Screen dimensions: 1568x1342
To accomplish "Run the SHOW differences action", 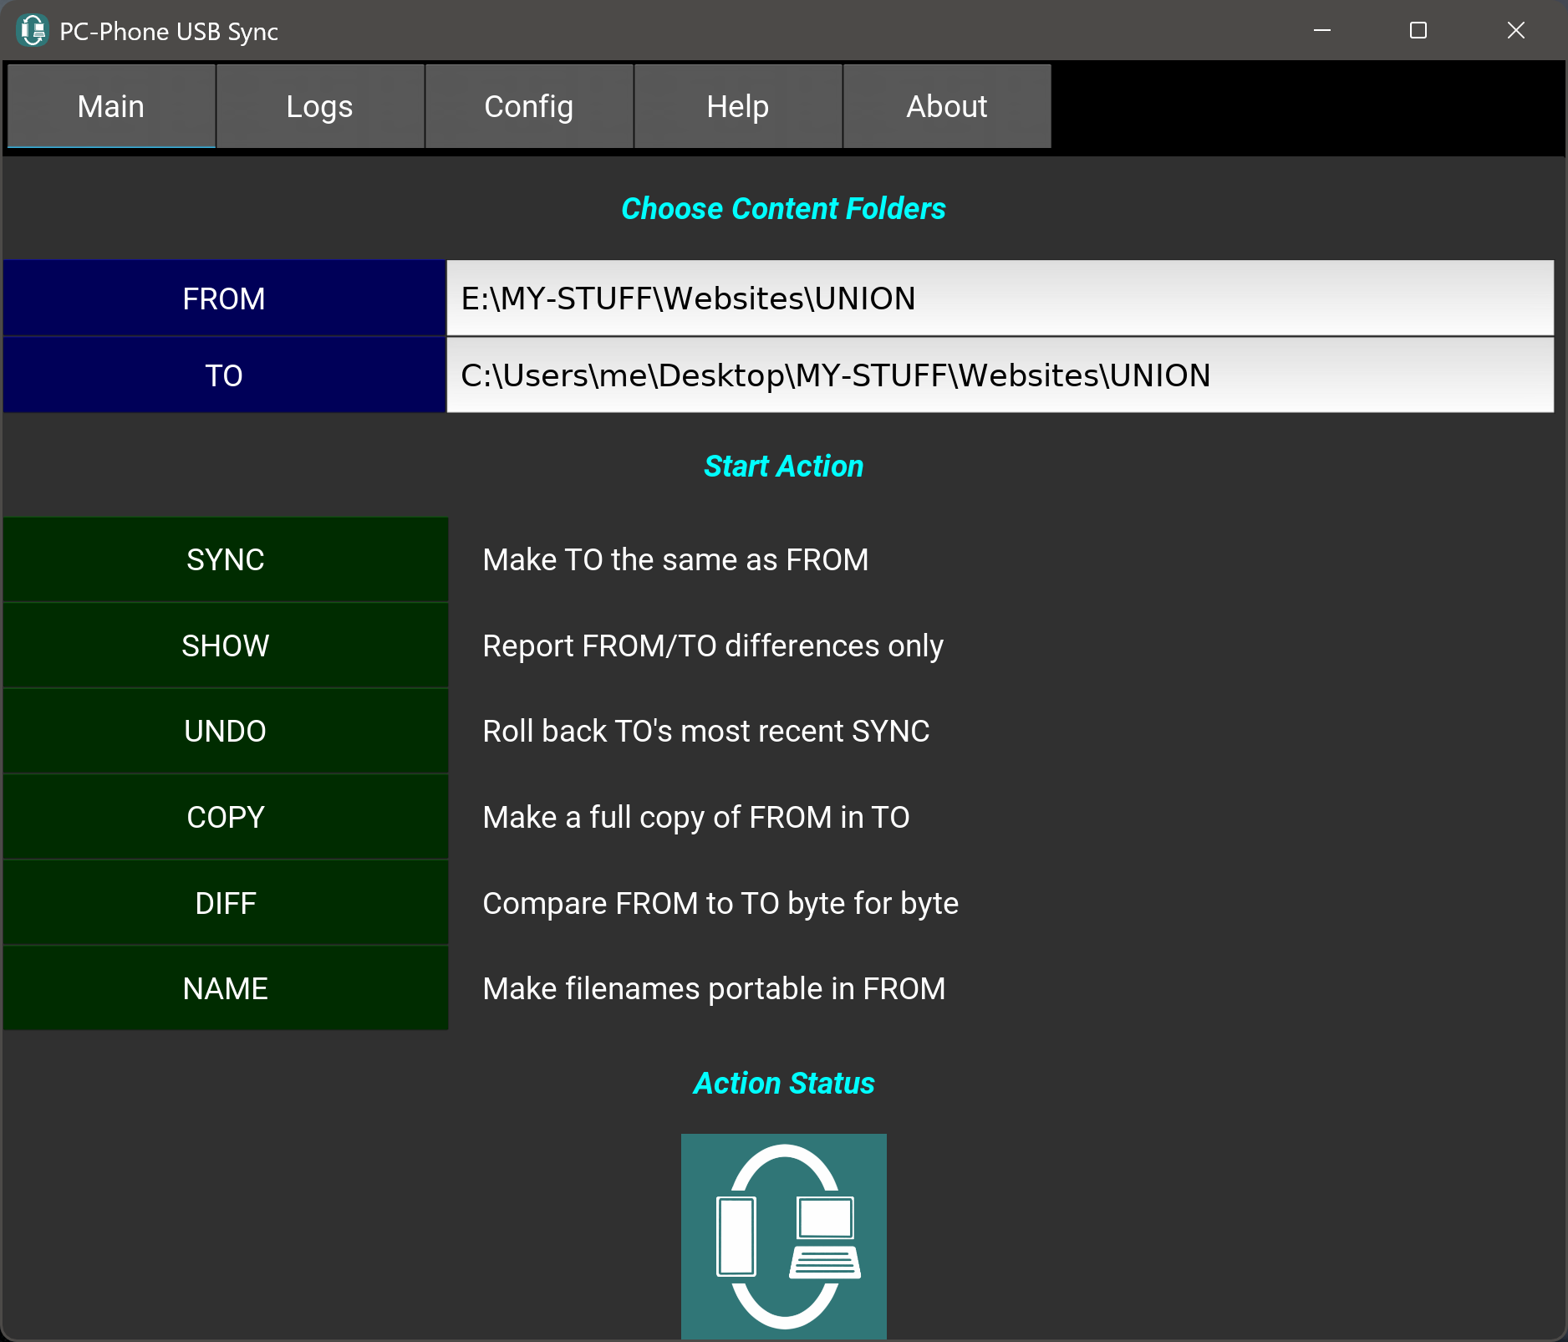I will 226,645.
